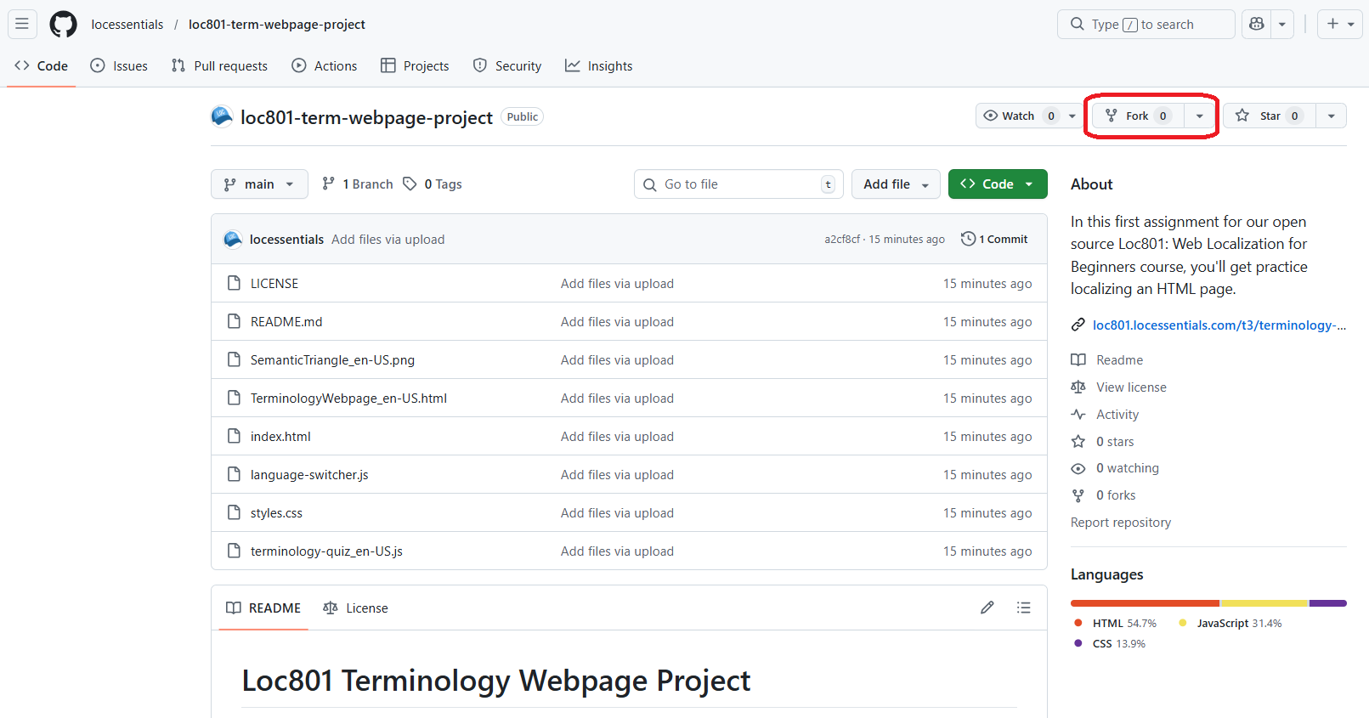The width and height of the screenshot is (1369, 718).
Task: Click the file icon beside styles.css
Action: 234,512
